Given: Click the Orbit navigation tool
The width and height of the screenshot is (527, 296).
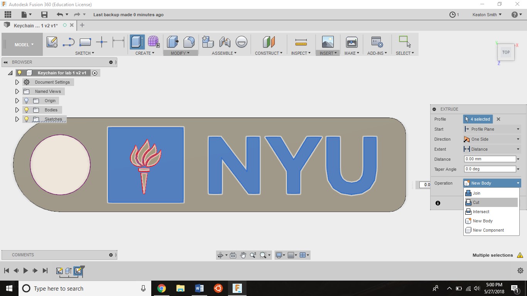Looking at the screenshot, I should [220, 255].
